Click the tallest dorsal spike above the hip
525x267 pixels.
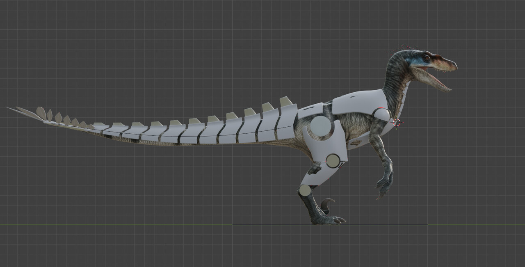pyautogui.click(x=286, y=101)
